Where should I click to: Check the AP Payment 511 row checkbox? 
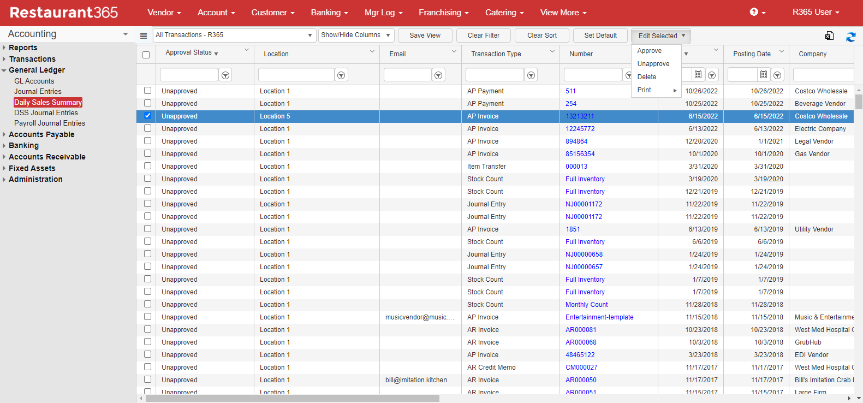(x=147, y=91)
